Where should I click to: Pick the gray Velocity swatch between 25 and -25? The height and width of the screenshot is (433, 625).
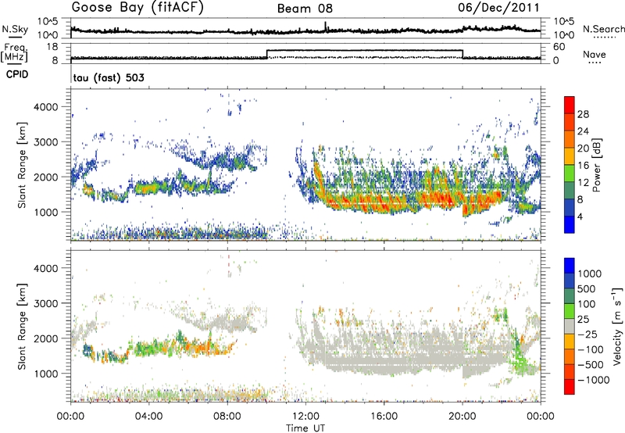570,327
